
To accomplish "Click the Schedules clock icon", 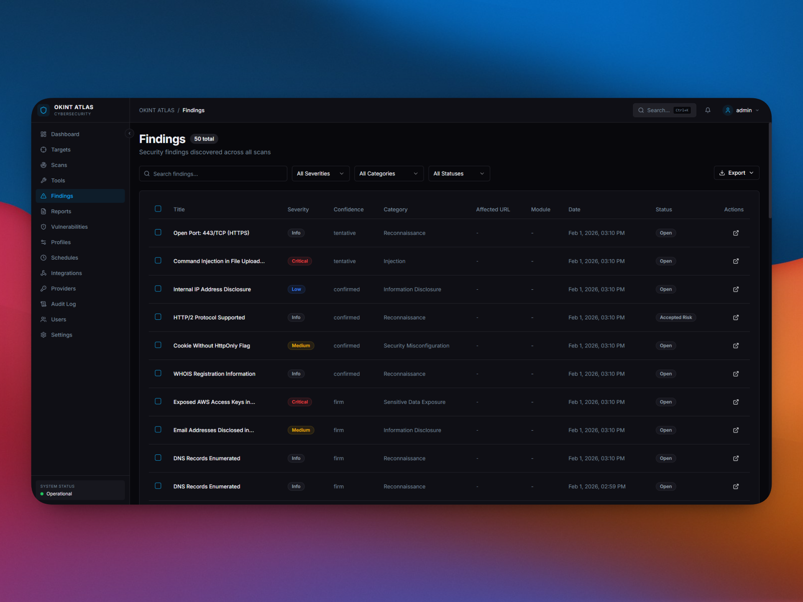I will pos(43,258).
